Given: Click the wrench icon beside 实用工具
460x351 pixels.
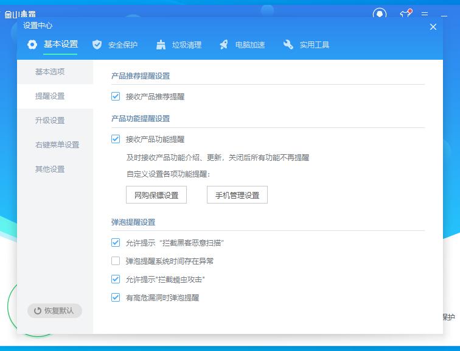Looking at the screenshot, I should pos(288,44).
